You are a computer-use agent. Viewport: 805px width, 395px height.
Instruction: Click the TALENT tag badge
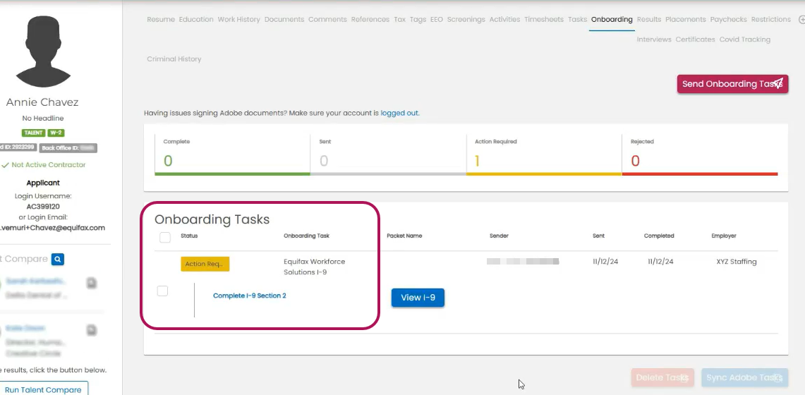tap(35, 133)
